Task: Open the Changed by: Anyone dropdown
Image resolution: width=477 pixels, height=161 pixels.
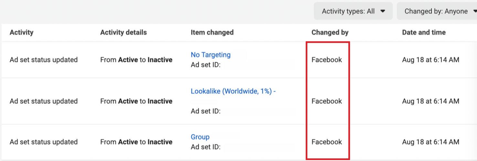Action: coord(438,11)
